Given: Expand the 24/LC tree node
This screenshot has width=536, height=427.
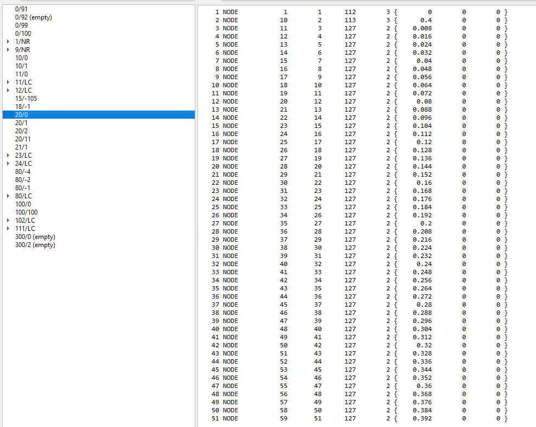Looking at the screenshot, I should tap(8, 164).
